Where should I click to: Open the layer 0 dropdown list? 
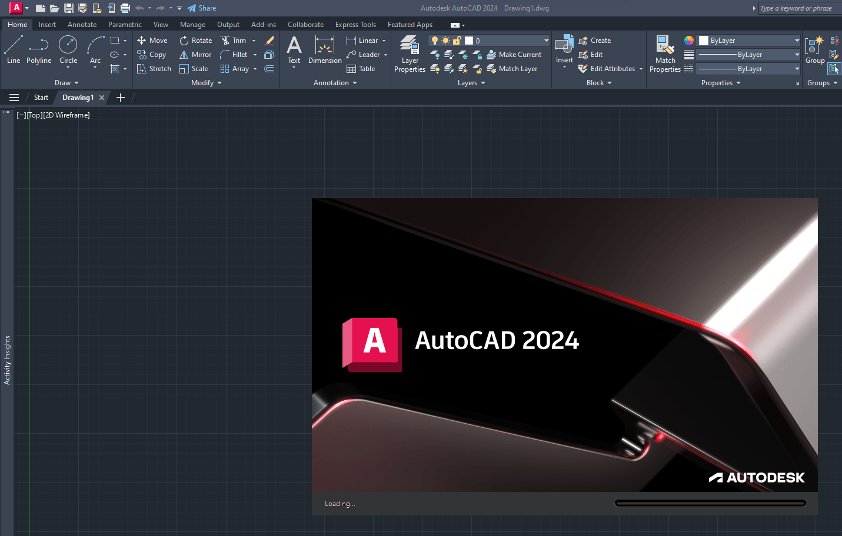[x=547, y=41]
